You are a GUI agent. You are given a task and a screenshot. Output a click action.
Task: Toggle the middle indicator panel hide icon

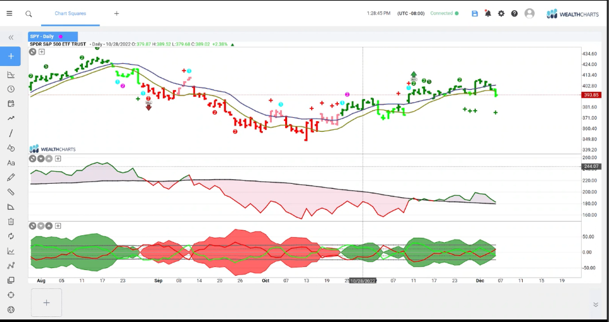pos(32,158)
